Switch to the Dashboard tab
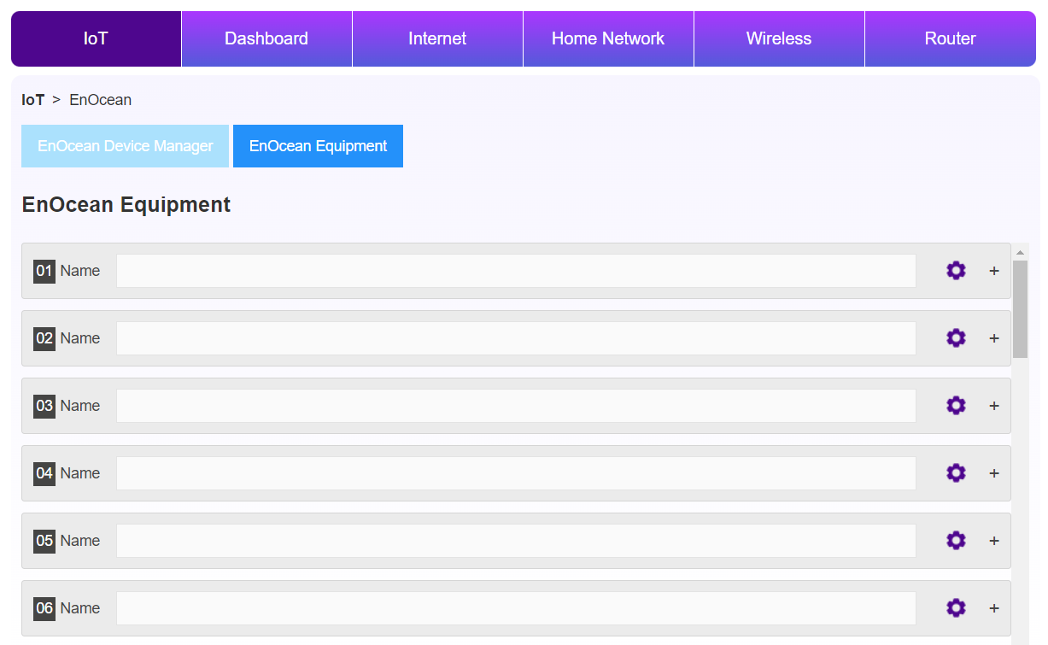The width and height of the screenshot is (1048, 645). pyautogui.click(x=266, y=38)
